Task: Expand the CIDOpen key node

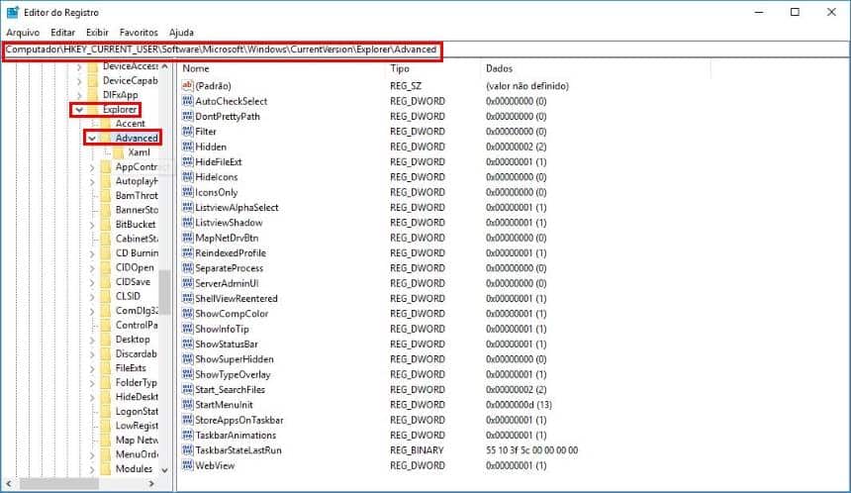Action: [92, 267]
